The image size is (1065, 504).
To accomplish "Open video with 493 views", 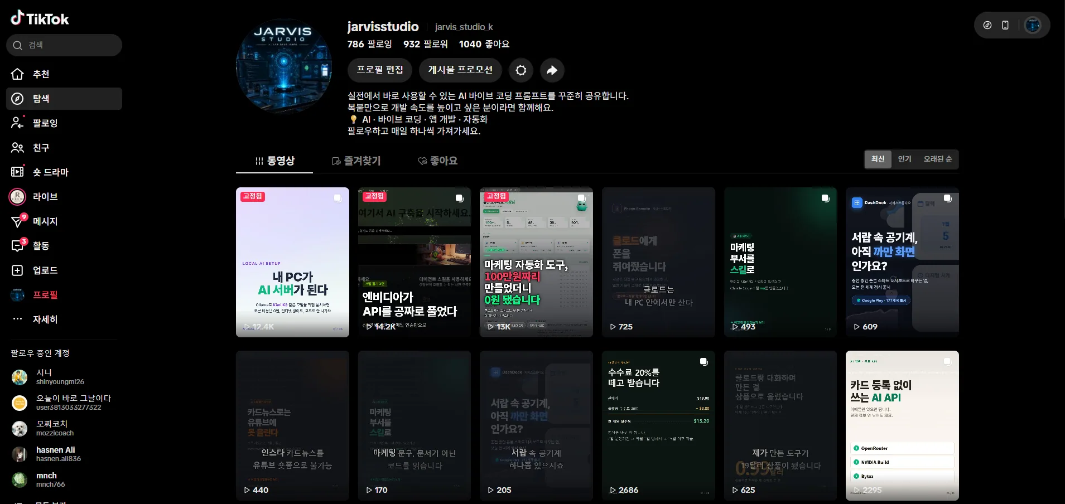I will 780,262.
